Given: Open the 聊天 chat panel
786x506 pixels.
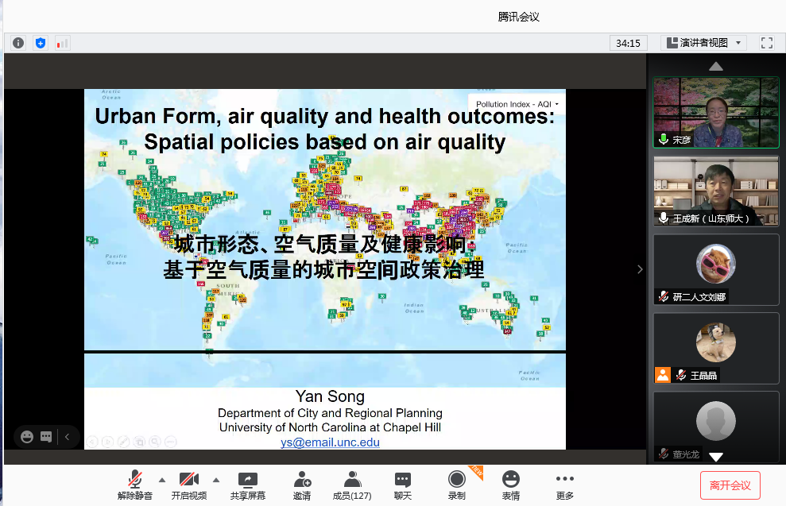Looking at the screenshot, I should tap(403, 485).
